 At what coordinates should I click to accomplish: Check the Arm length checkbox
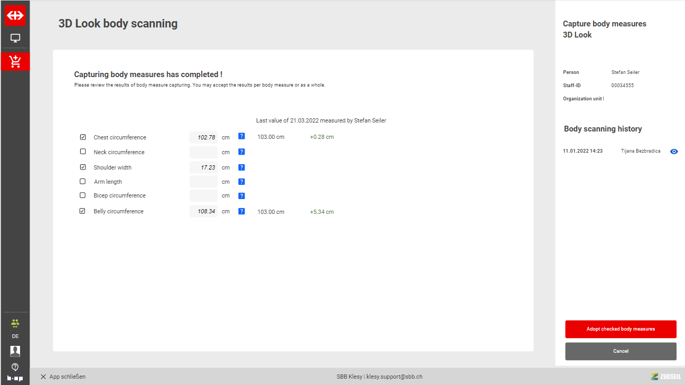pos(83,181)
